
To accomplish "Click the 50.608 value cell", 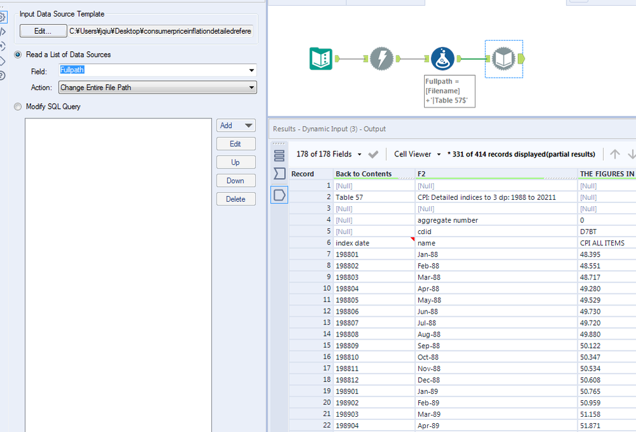I will (x=607, y=380).
